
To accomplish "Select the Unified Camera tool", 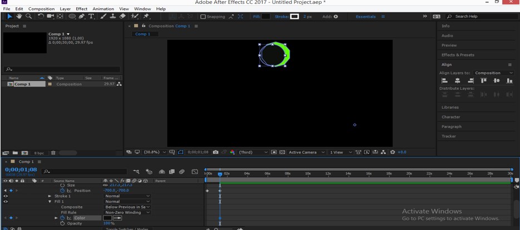I will [x=51, y=16].
